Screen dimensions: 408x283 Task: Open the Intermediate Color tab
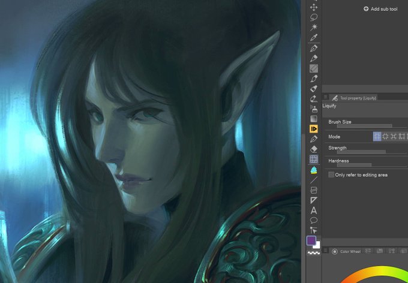(392, 251)
